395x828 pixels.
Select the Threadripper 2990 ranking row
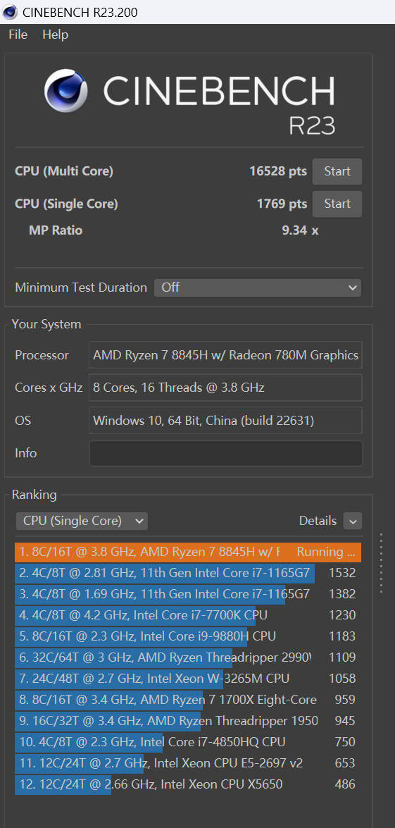[188, 657]
